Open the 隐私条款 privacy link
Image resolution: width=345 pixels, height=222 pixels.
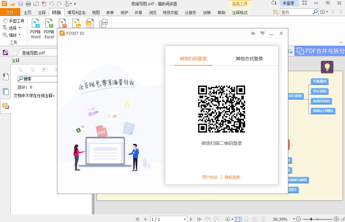click(233, 177)
